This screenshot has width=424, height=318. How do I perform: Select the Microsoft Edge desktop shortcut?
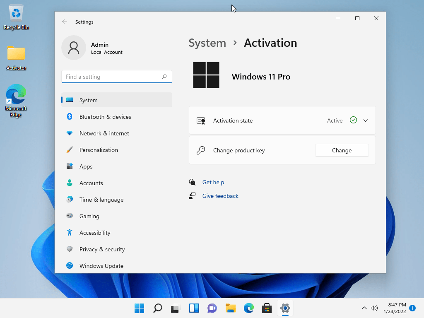16,101
